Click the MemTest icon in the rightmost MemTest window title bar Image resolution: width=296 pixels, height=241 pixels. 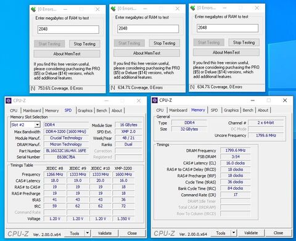coord(192,8)
